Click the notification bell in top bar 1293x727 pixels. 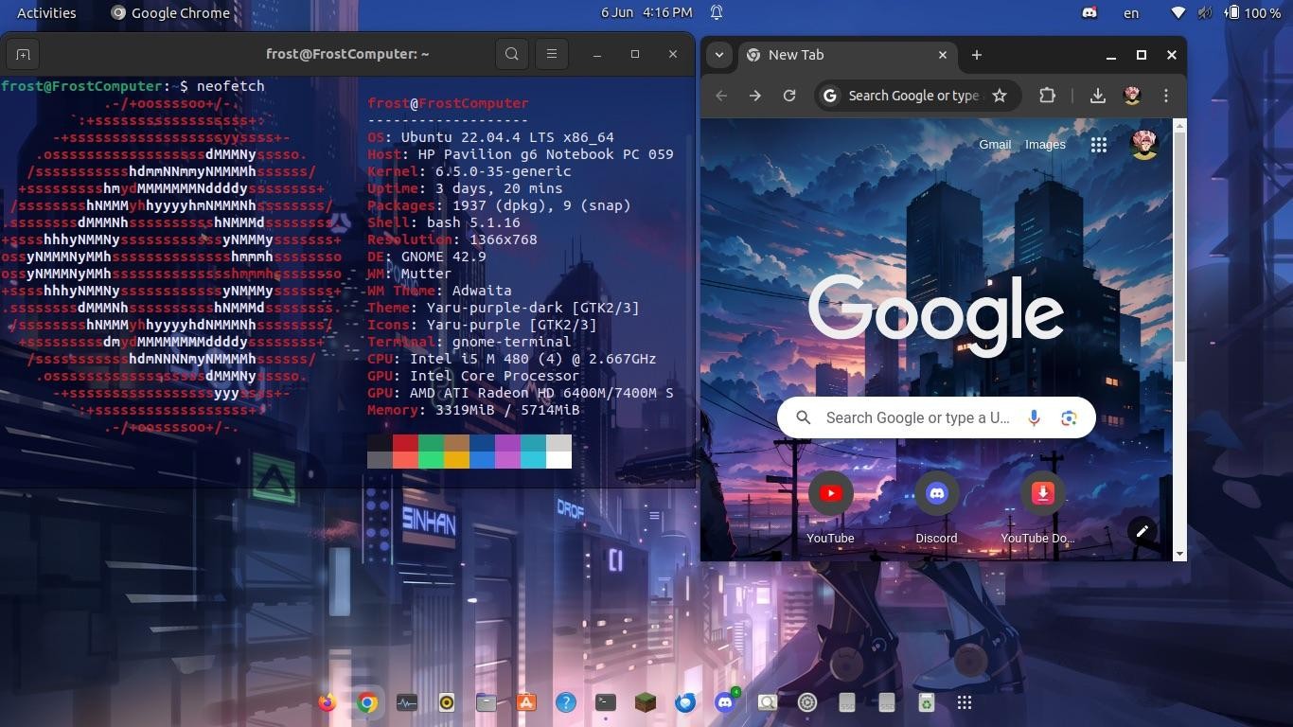click(x=717, y=12)
